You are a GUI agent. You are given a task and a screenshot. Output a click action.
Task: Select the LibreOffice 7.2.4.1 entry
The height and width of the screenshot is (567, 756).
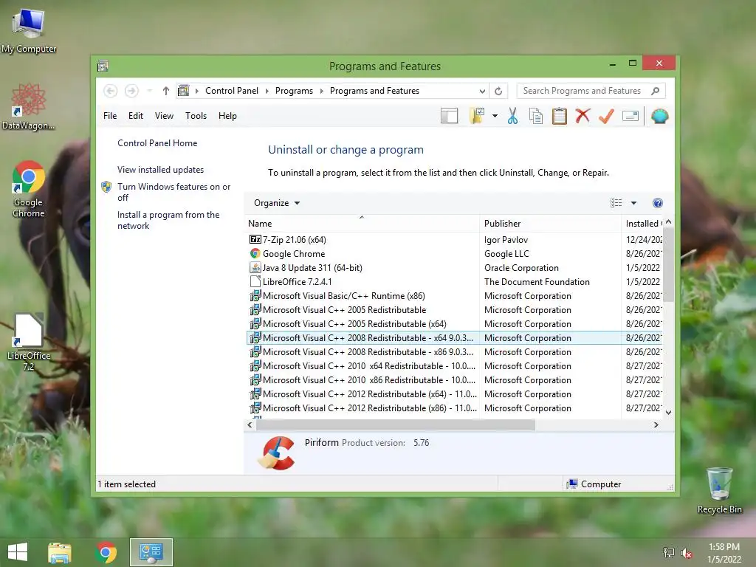[x=454, y=281]
